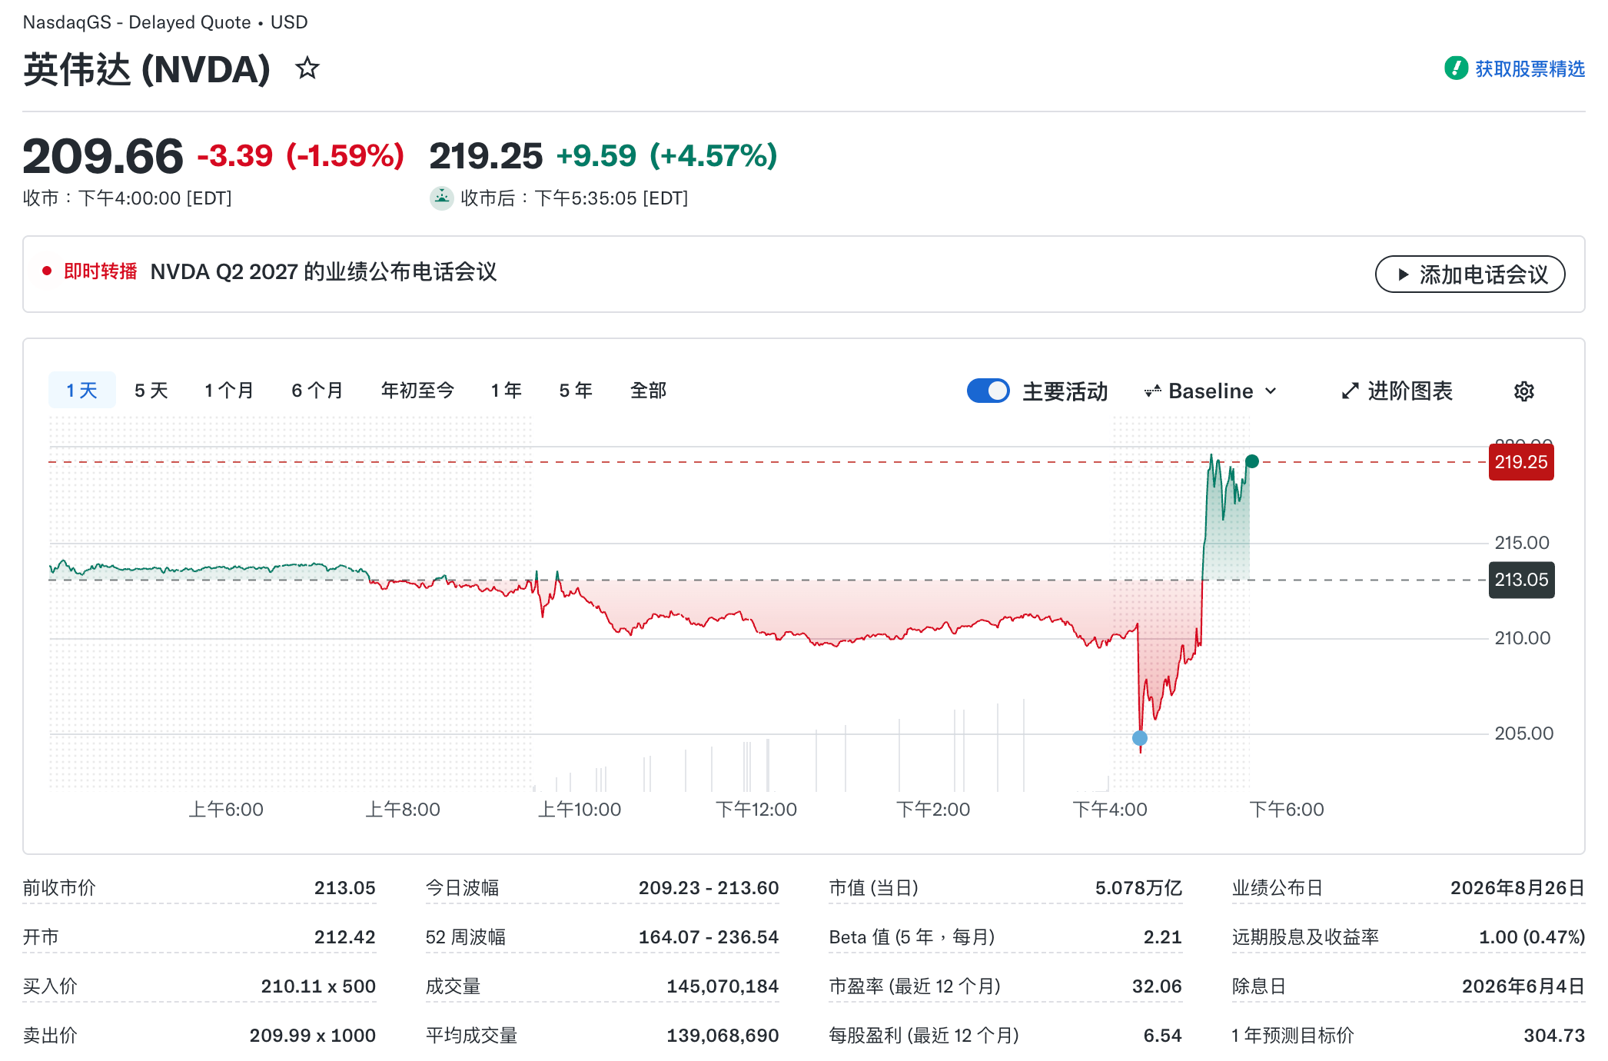1608x1061 pixels.
Task: Select the 全部 range tab
Action: [648, 391]
